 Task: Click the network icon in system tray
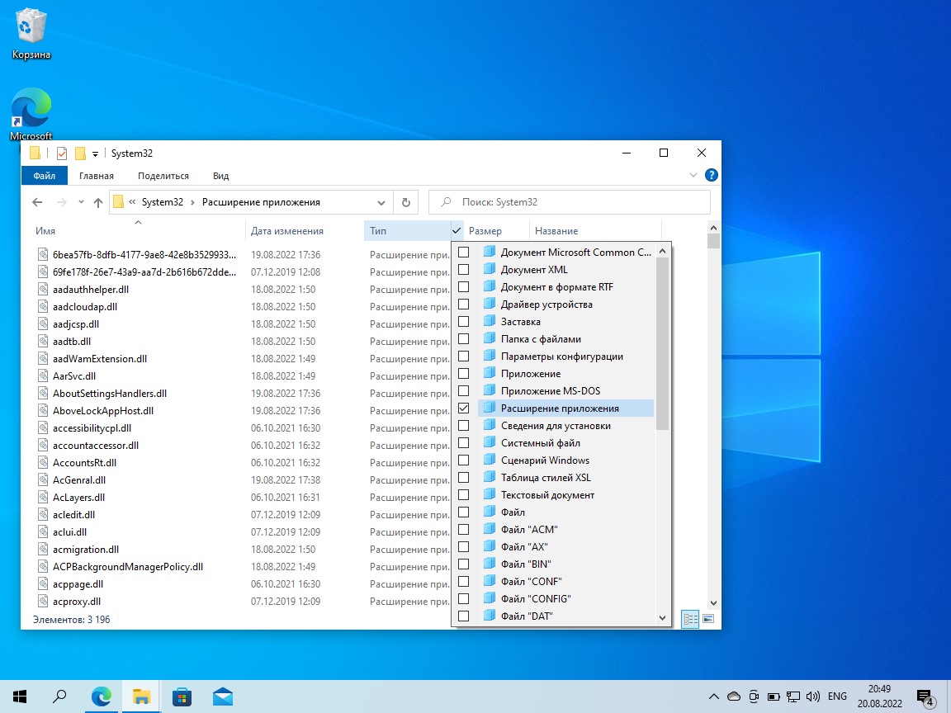point(793,696)
